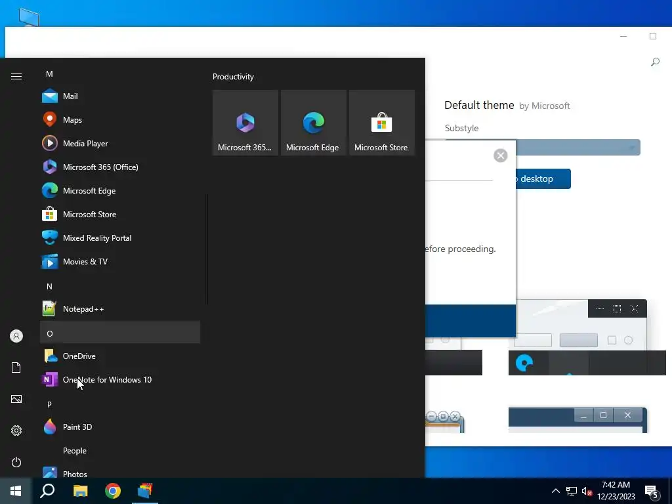Launch Microsoft Edge from the app list

coord(120,190)
